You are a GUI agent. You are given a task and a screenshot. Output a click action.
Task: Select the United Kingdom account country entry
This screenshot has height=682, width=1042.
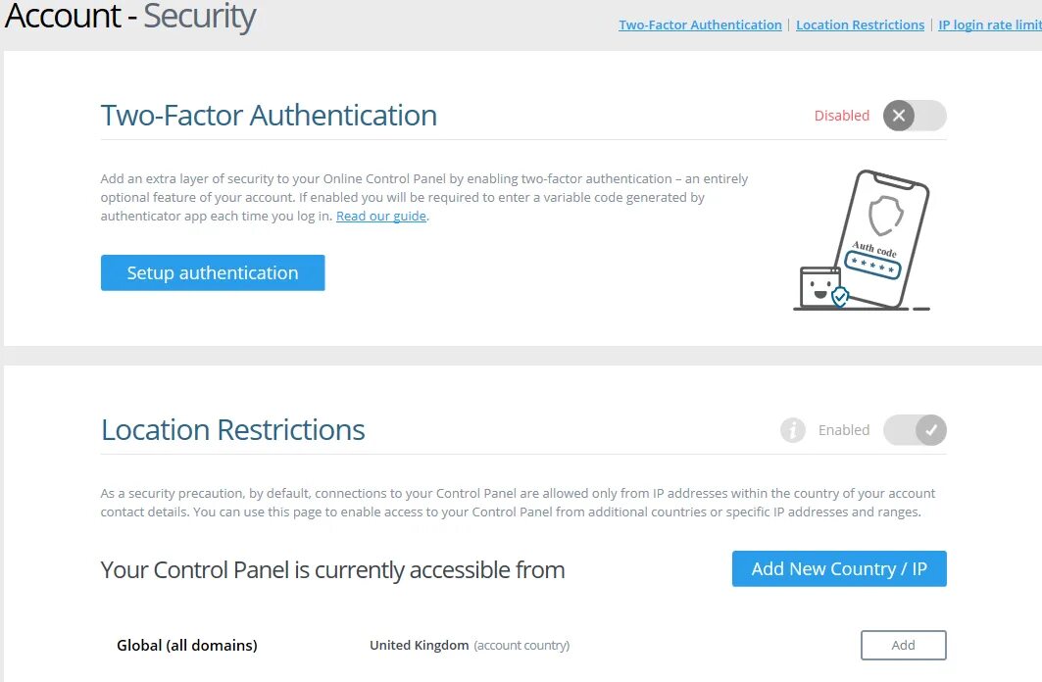[x=419, y=646]
